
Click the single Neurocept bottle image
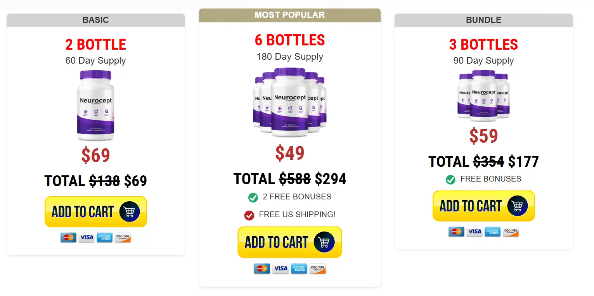[x=95, y=106]
